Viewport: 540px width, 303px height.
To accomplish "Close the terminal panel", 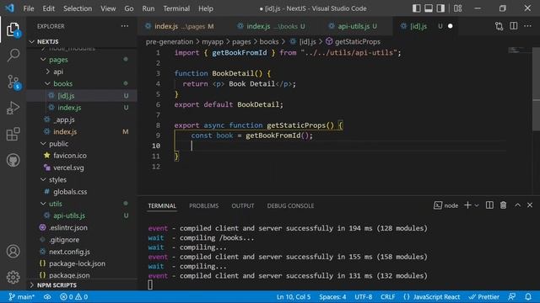I will (530, 205).
